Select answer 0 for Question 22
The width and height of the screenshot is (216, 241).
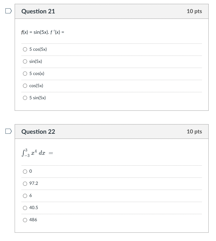[x=25, y=171]
